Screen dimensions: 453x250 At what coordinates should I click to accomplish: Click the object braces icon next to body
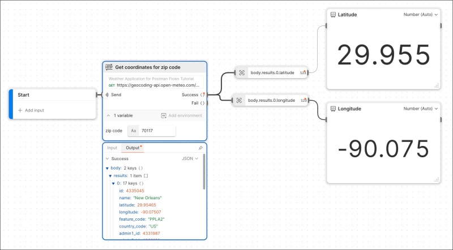point(140,168)
